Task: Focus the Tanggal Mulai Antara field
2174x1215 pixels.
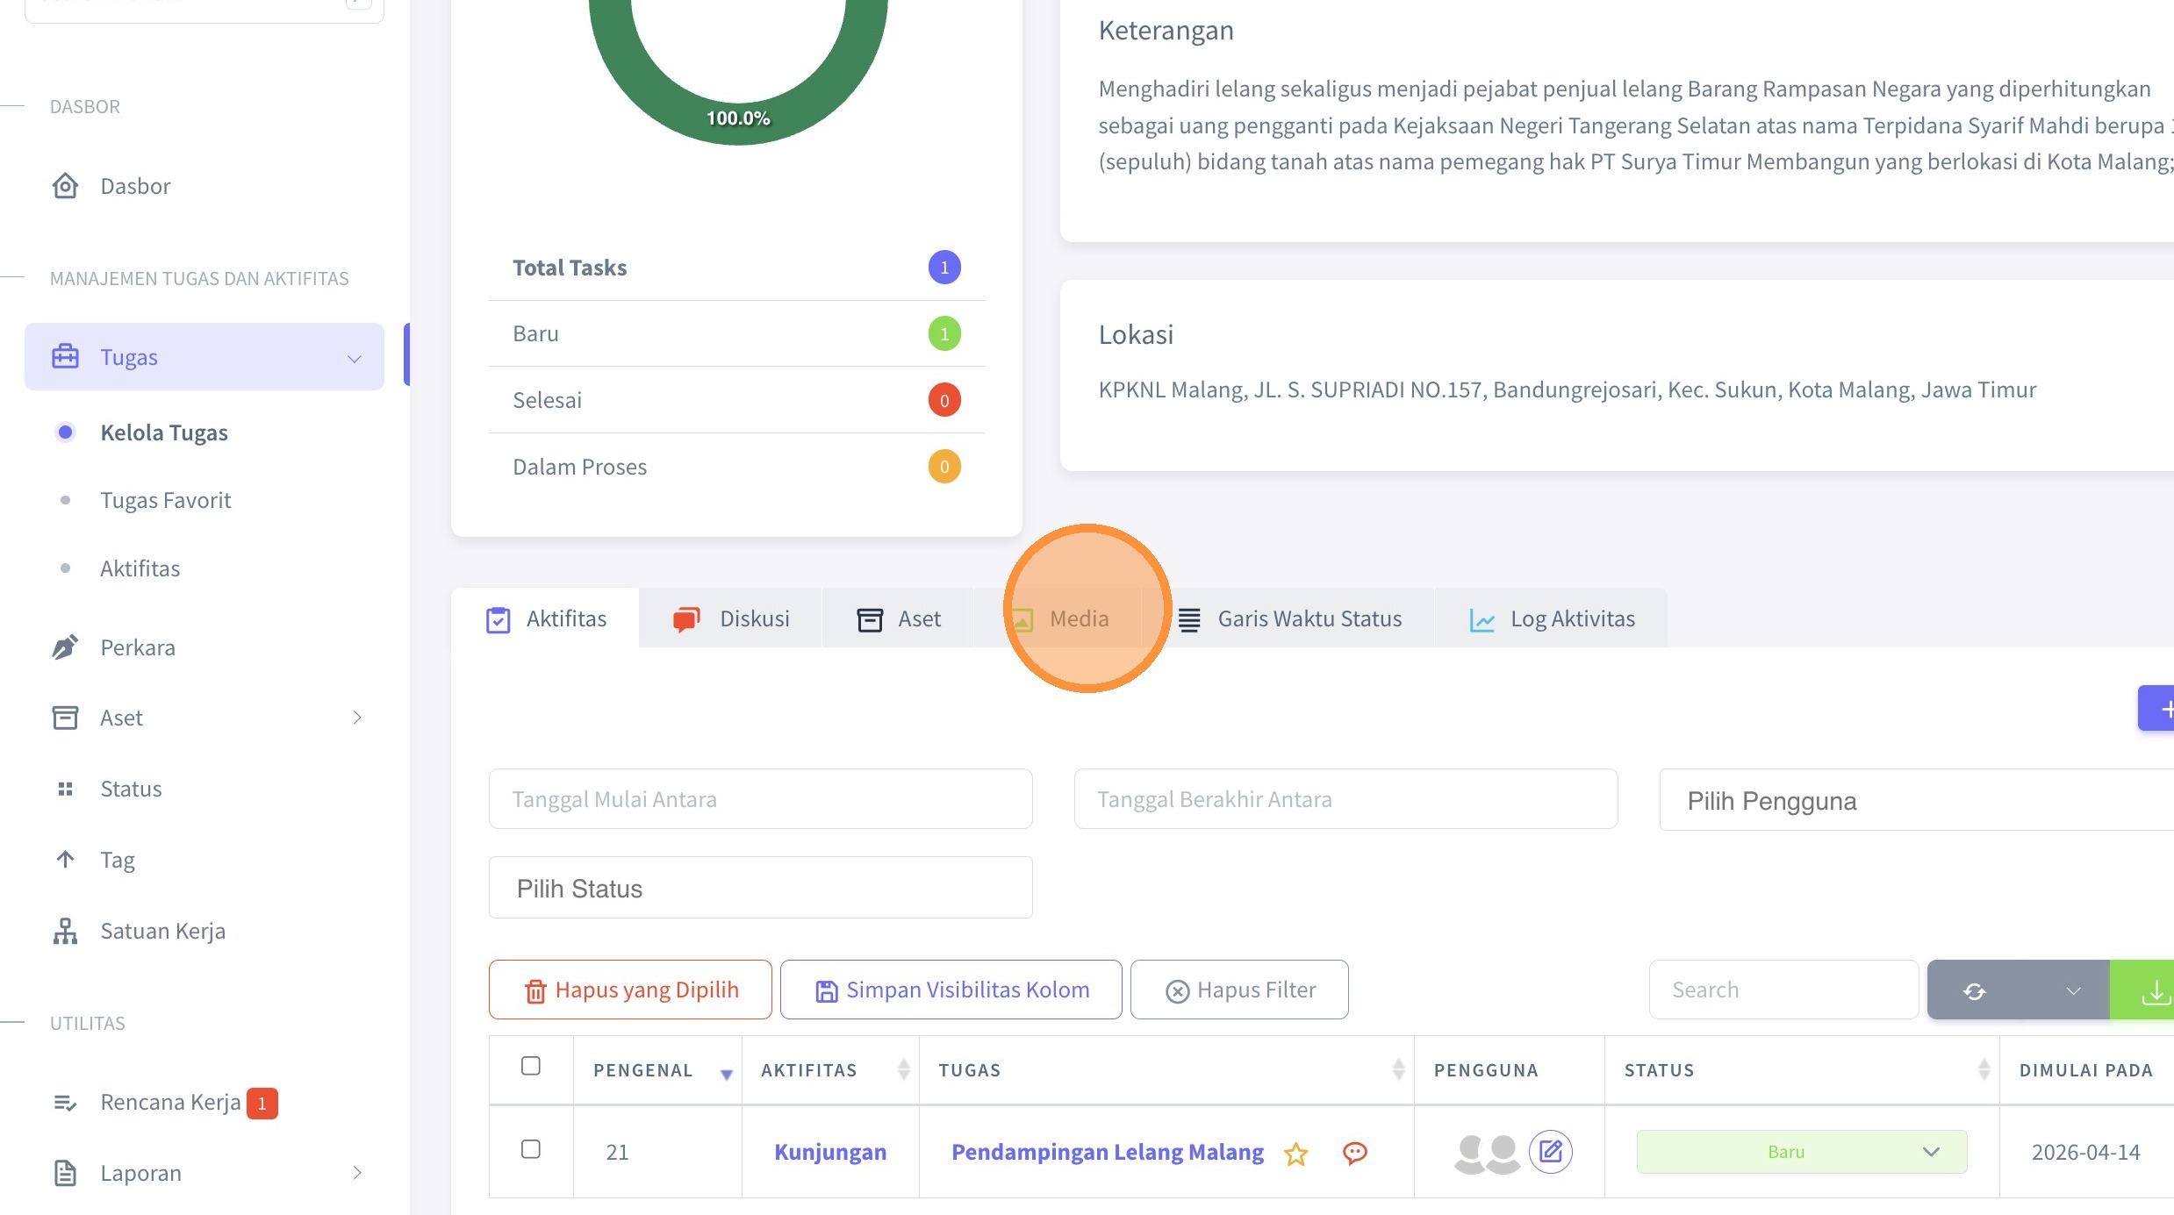Action: click(x=761, y=799)
